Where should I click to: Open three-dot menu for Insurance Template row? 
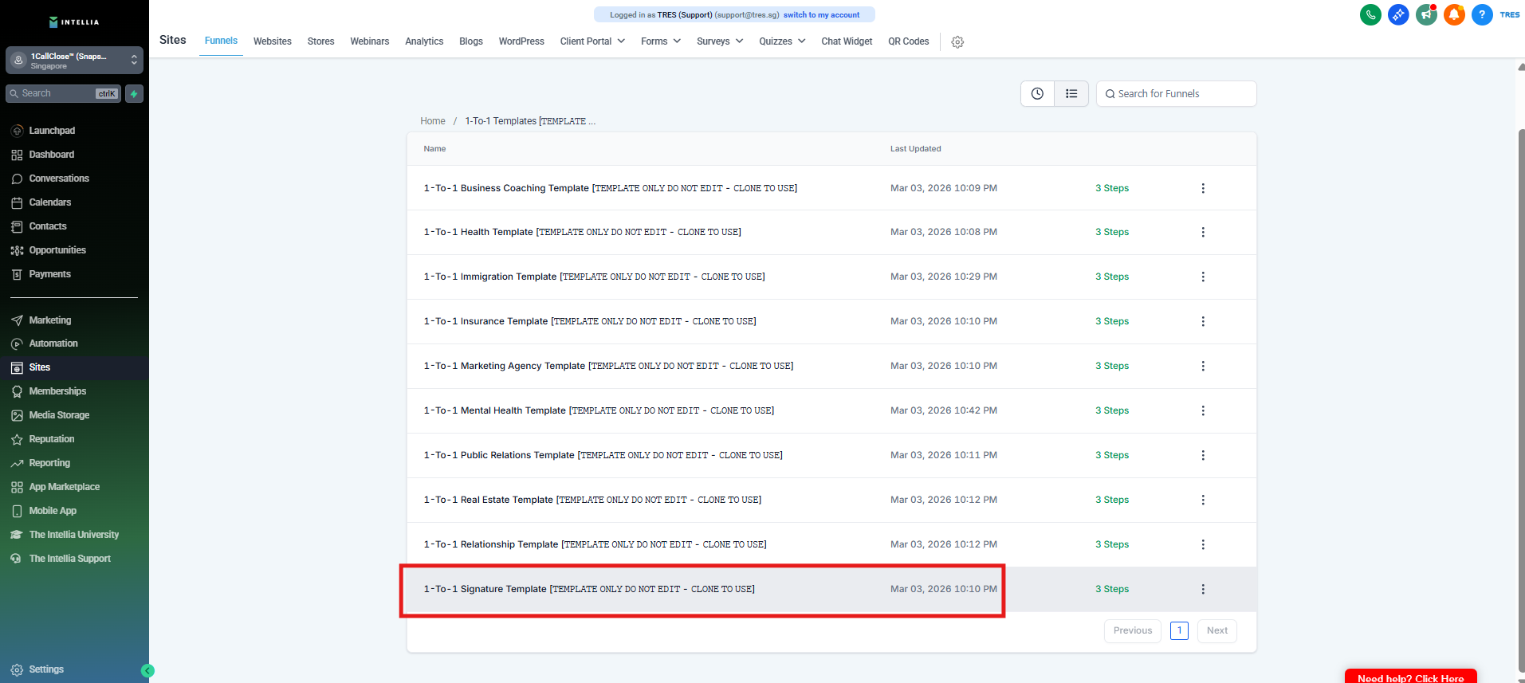click(1203, 321)
